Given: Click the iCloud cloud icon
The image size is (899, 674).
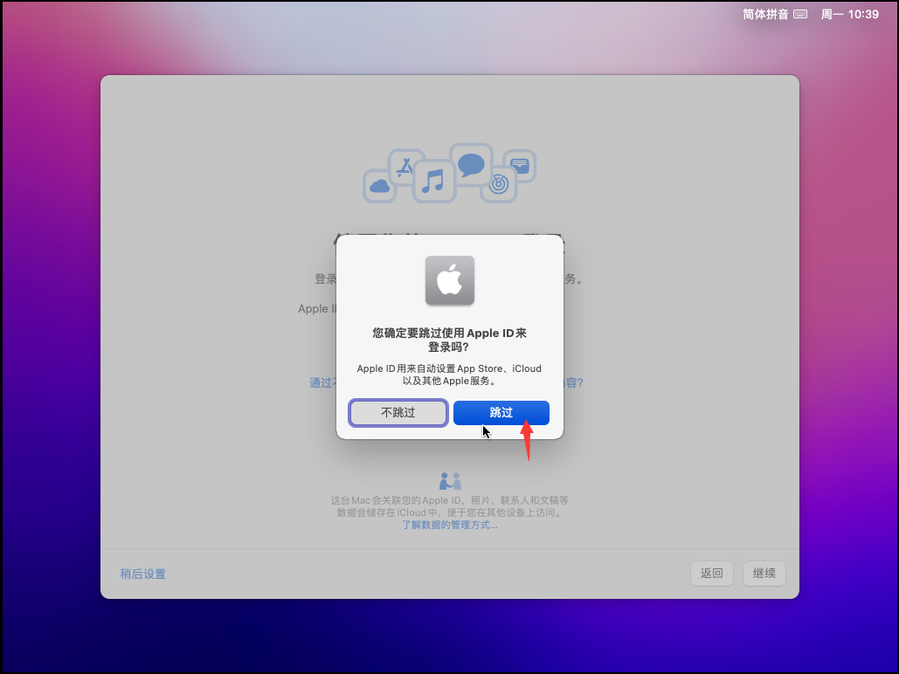Looking at the screenshot, I should click(379, 186).
